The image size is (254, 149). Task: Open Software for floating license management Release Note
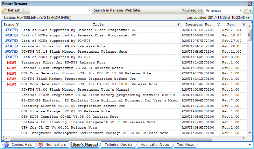[x=88, y=122]
